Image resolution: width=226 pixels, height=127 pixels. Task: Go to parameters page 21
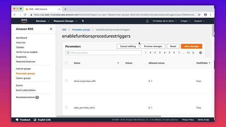(x=188, y=53)
